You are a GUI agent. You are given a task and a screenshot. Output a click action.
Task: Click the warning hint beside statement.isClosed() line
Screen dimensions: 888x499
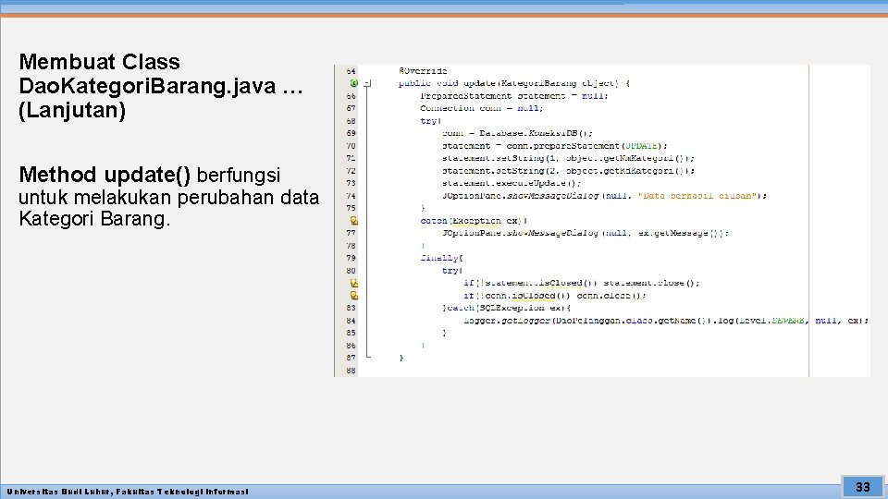[353, 283]
